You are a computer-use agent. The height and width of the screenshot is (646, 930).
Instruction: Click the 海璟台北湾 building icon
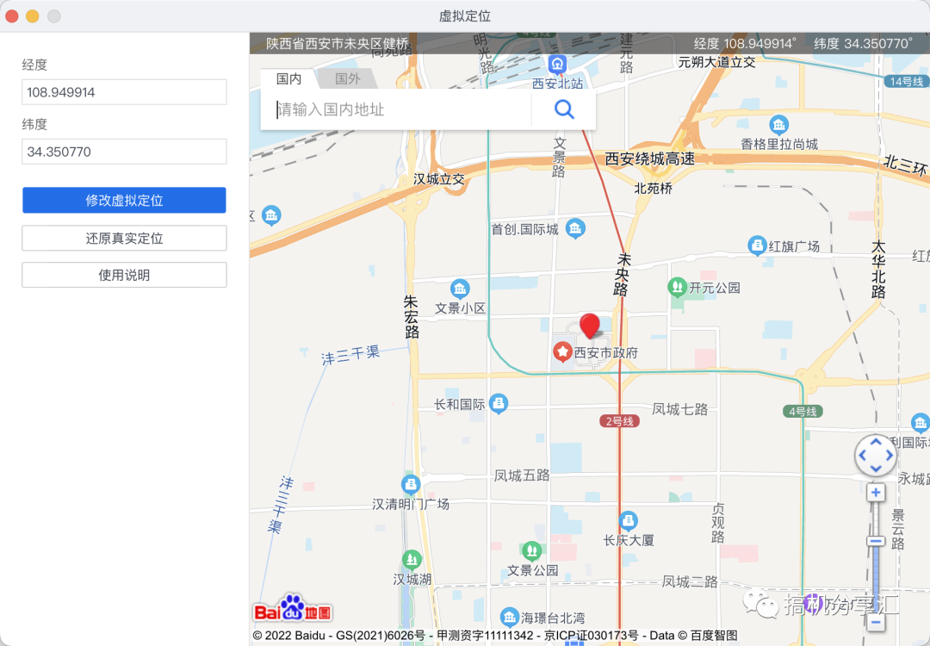coord(510,617)
